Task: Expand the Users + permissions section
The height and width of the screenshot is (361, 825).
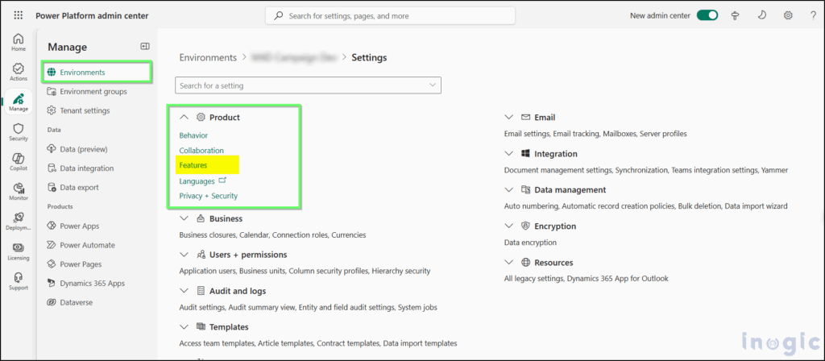Action: [x=184, y=255]
